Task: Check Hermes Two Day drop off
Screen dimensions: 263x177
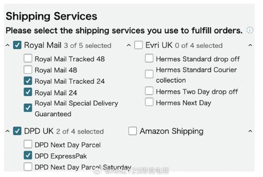Action: coord(149,91)
